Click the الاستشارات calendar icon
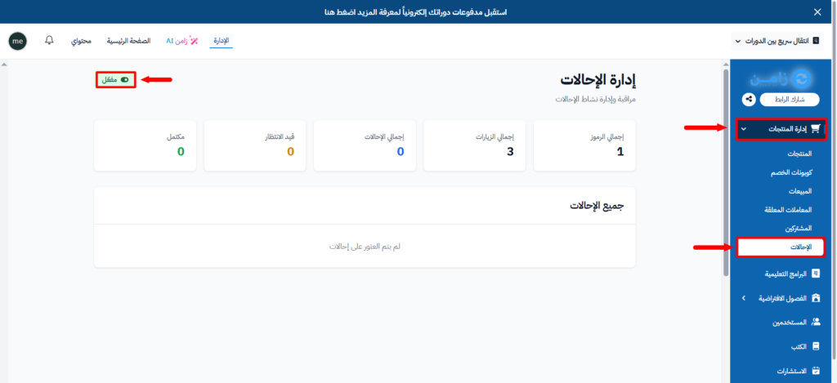The image size is (837, 383). click(x=815, y=371)
